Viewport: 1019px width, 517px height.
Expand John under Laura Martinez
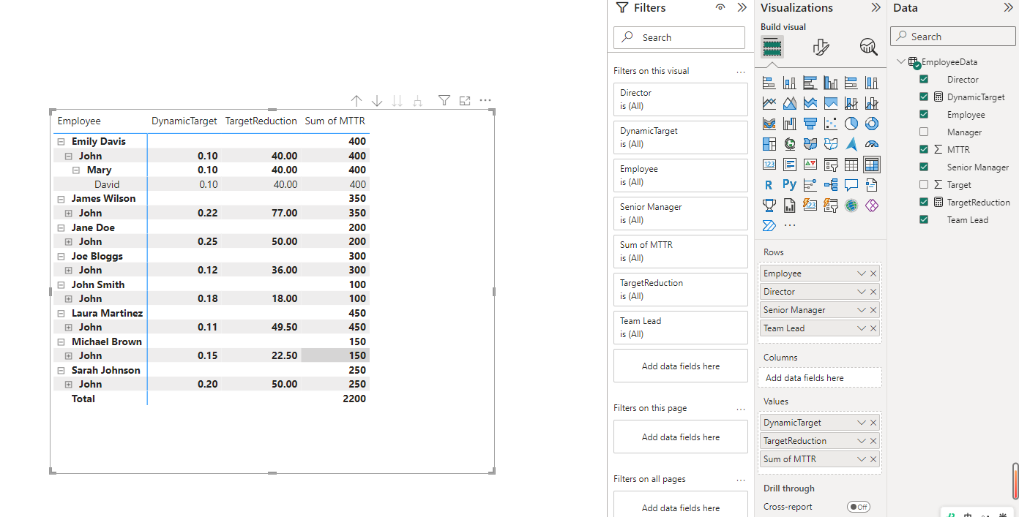coord(68,328)
